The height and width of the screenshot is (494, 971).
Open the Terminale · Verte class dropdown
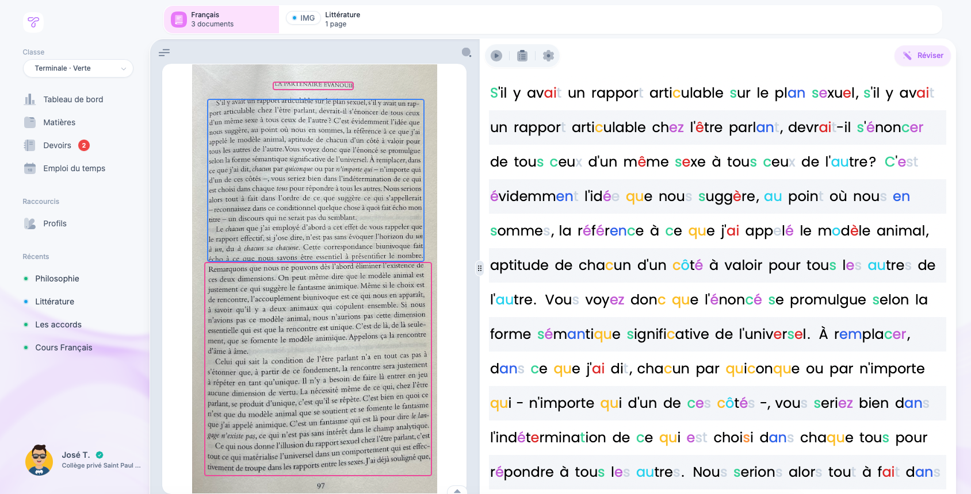[78, 68]
